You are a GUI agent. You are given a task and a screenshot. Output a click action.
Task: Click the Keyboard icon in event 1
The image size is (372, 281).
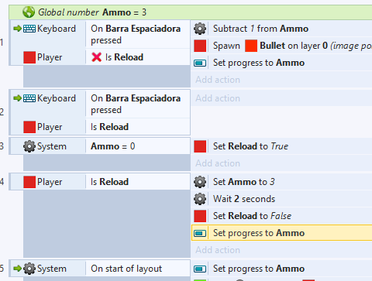(29, 29)
